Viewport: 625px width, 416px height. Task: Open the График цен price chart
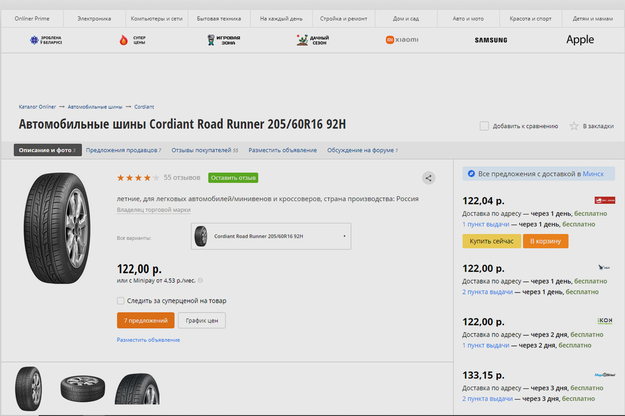coord(202,321)
